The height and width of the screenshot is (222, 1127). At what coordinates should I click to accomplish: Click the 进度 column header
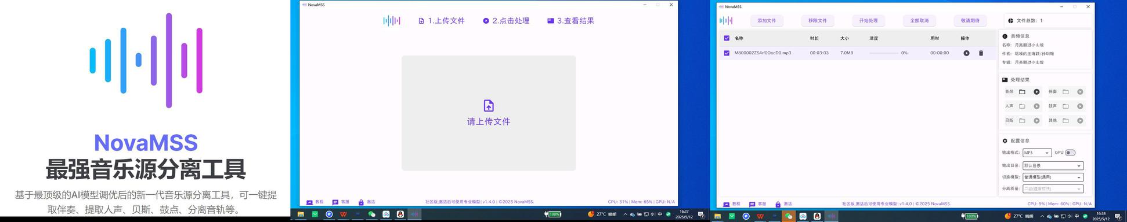(x=874, y=38)
